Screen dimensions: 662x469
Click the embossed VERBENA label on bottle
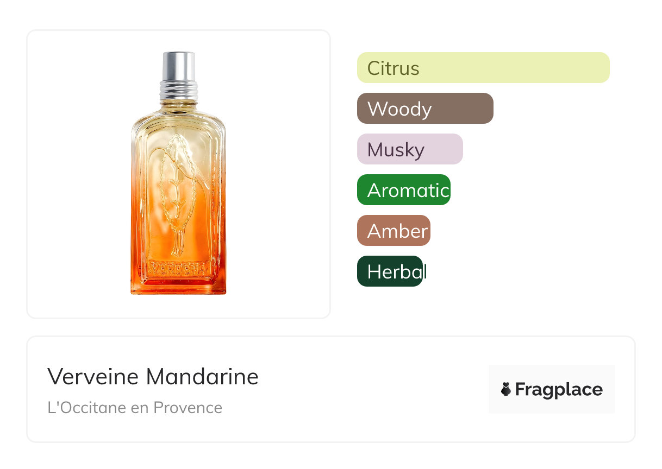pyautogui.click(x=178, y=268)
